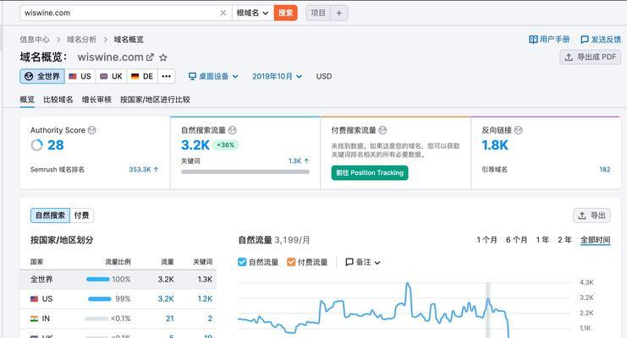
Task: Select the 2年 time range
Action: (x=564, y=240)
